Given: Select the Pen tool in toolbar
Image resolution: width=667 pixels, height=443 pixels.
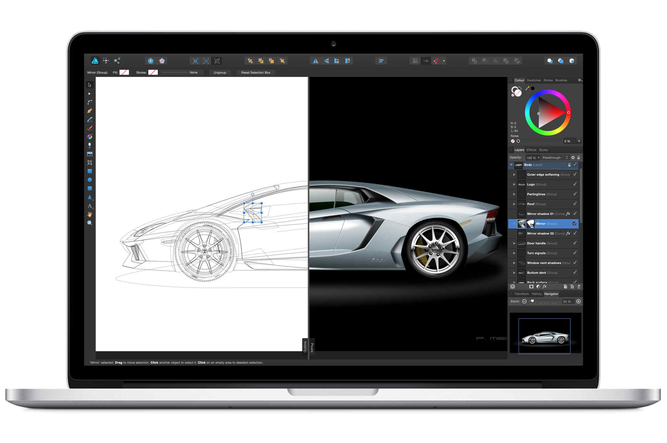Looking at the screenshot, I should click(90, 111).
